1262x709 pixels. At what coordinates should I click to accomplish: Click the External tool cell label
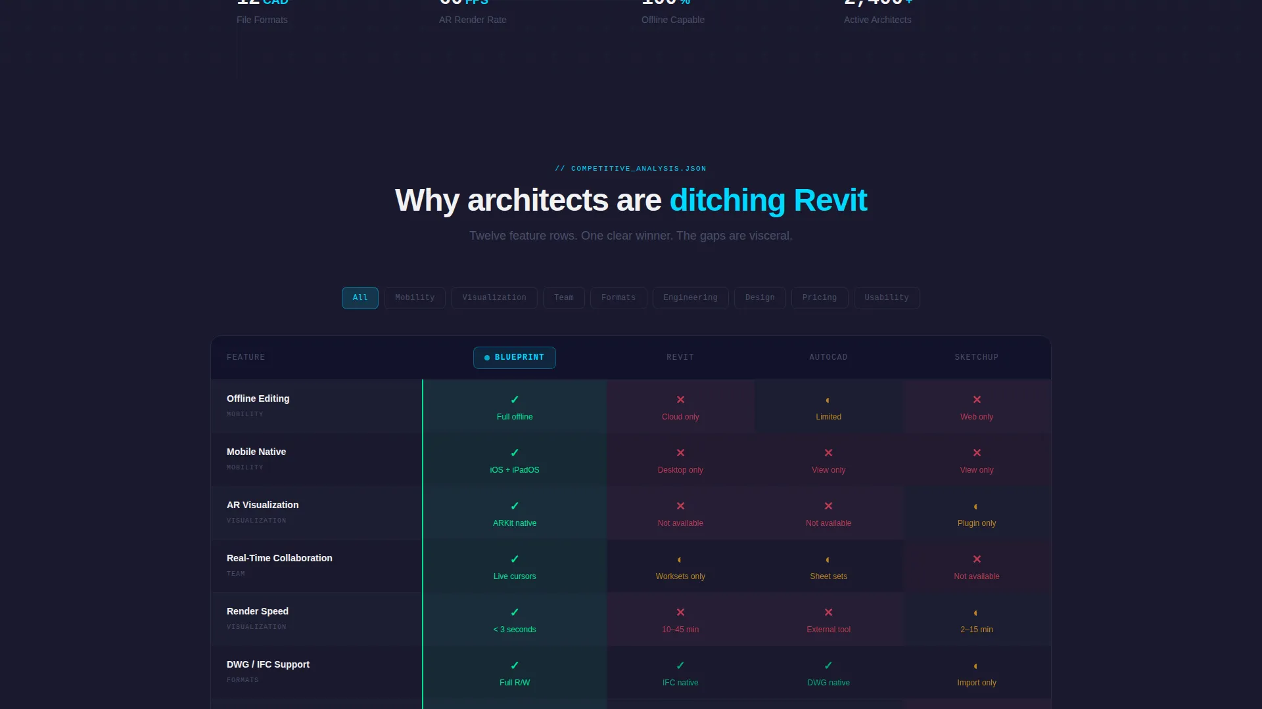[828, 630]
